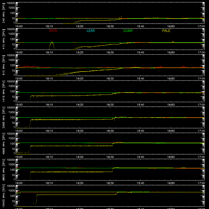The width and height of the screenshot is (209, 209).
Task: Click the cyan LEAR station legend label
Action: 91,31
